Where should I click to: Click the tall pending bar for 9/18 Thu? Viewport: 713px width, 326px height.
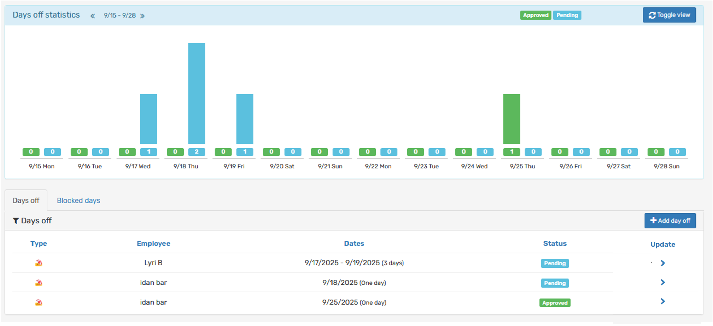[x=196, y=93]
